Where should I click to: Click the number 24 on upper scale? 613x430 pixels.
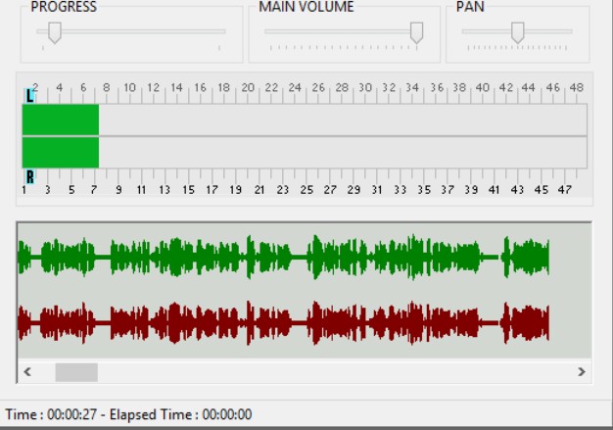295,87
